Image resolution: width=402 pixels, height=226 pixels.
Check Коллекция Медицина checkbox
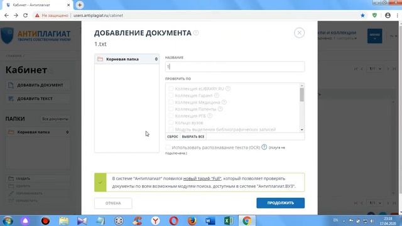[x=171, y=102]
